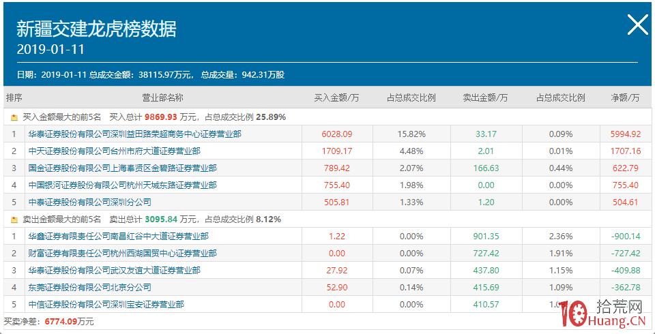Select buy amount 27.92
The width and height of the screenshot is (655, 334).
click(x=337, y=271)
